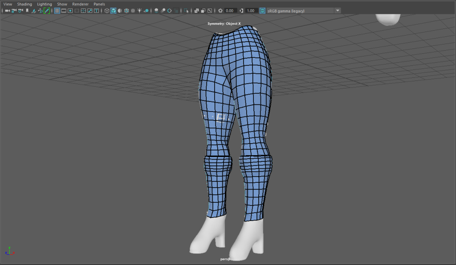Click the Exposure value field showing 0.00
456x265 pixels.
point(230,11)
